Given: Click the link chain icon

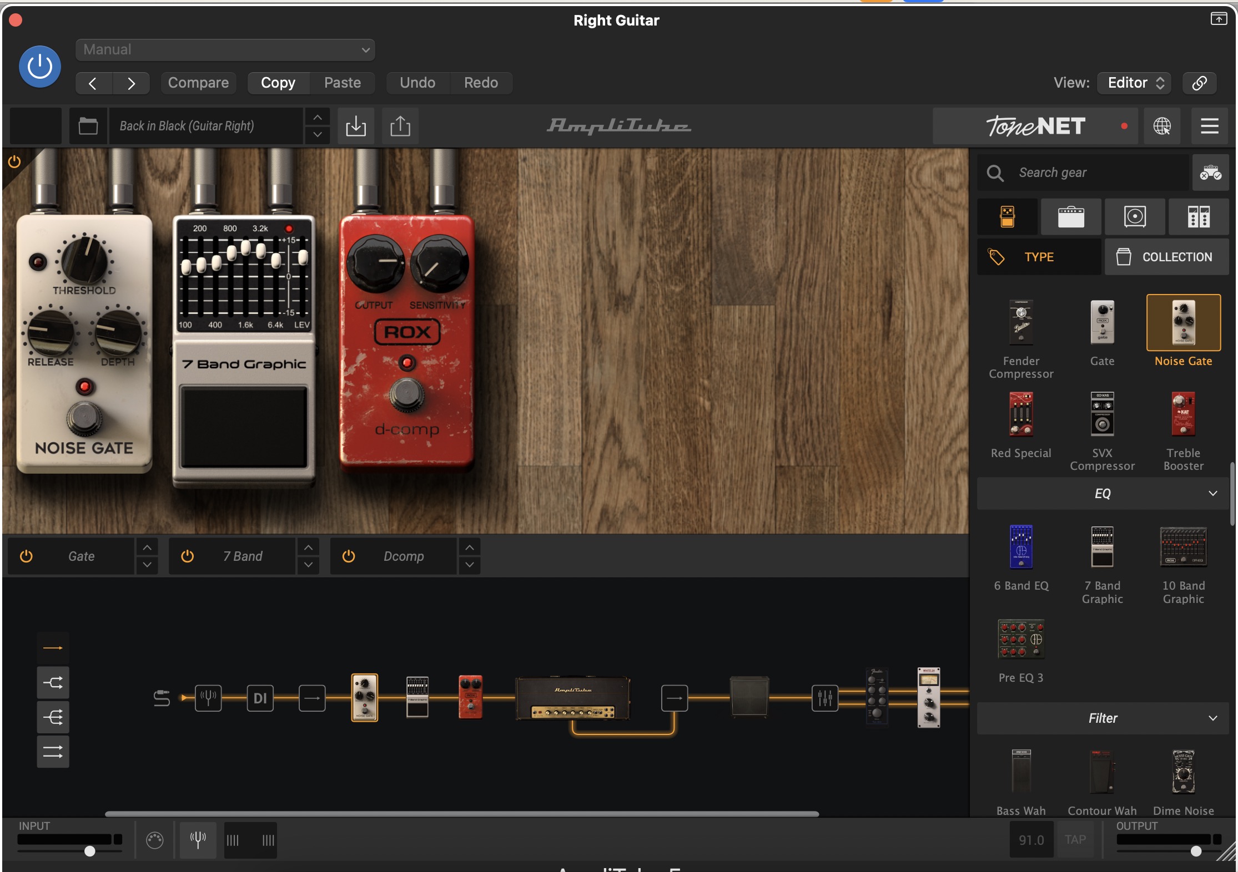Looking at the screenshot, I should coord(1199,83).
